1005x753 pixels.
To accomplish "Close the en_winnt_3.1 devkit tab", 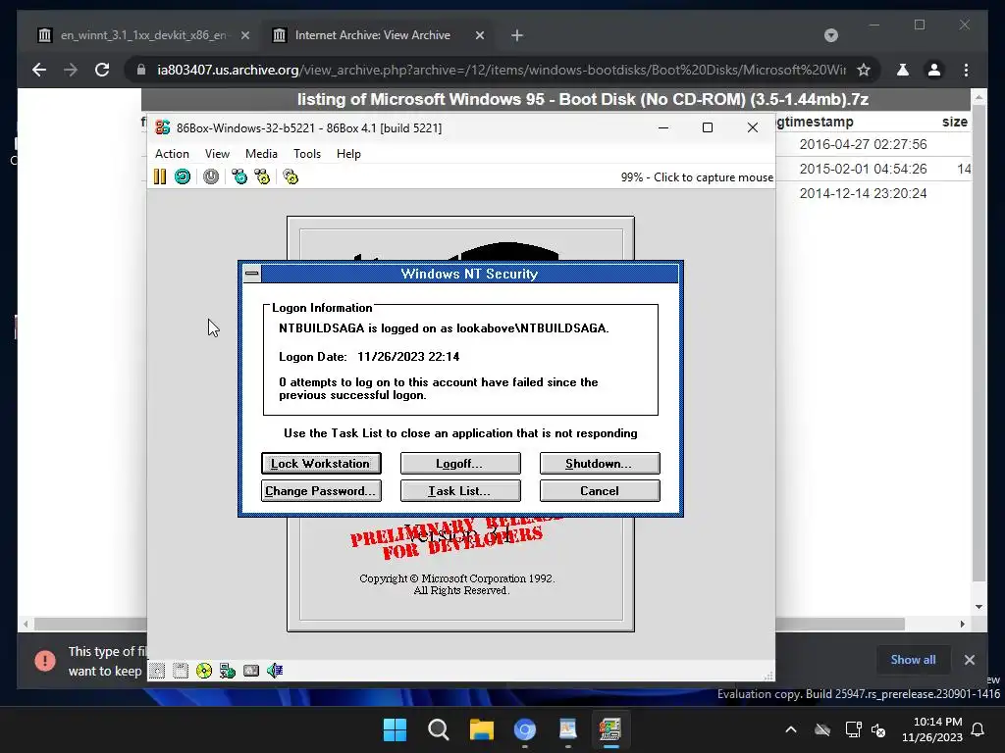I will [244, 35].
